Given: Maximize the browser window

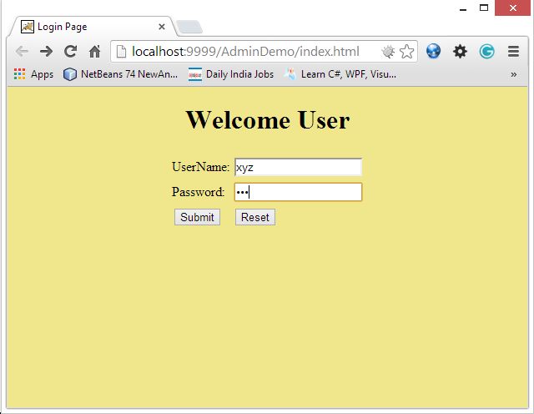Looking at the screenshot, I should coord(484,8).
